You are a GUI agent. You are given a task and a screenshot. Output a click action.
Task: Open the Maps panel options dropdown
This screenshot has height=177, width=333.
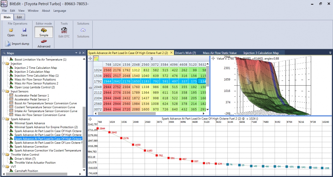76,53
